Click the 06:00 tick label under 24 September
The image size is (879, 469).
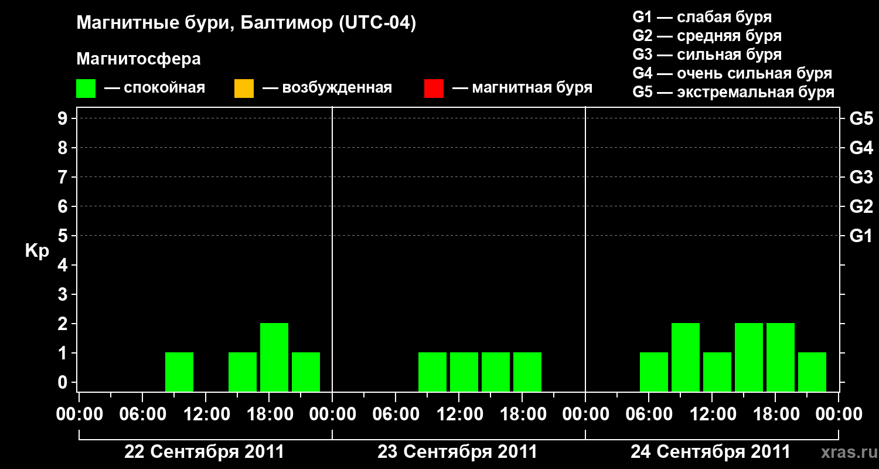coord(649,414)
